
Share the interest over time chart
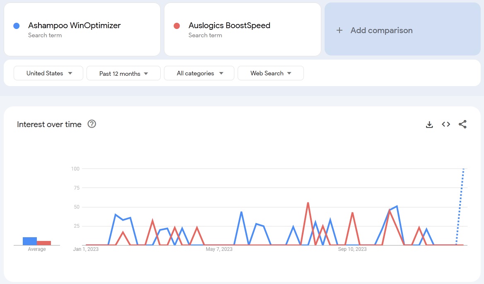(x=462, y=124)
